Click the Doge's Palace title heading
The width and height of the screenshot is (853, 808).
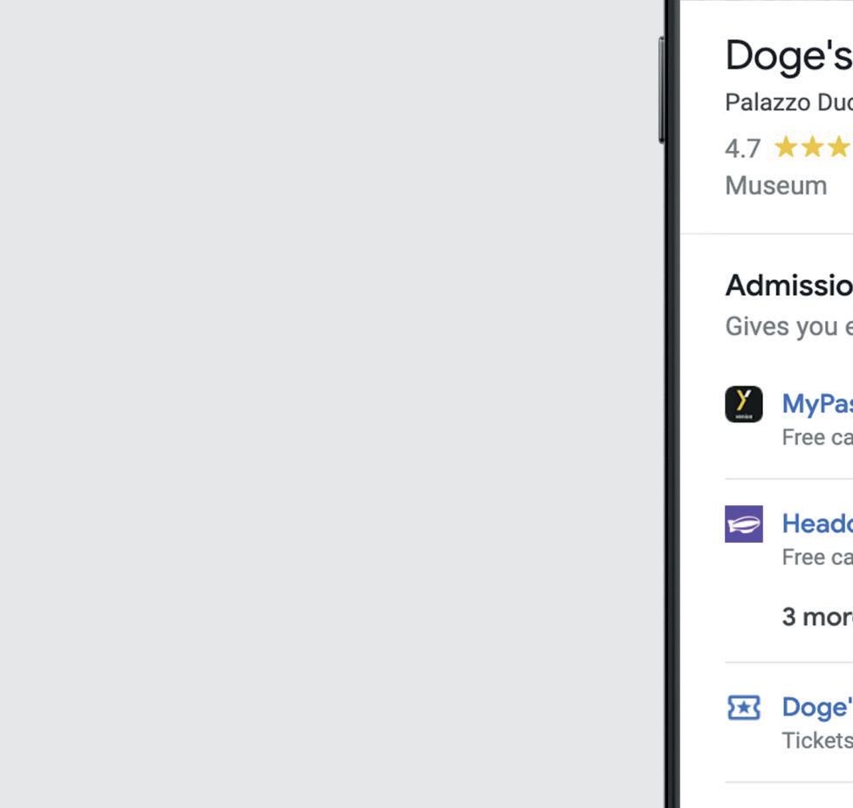pyautogui.click(x=788, y=57)
